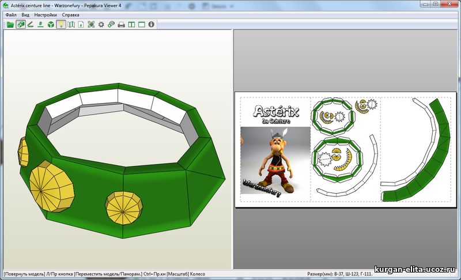Screen dimensions: 461x280
Task: Maximize the Pepakura Viewer window
Action: pos(436,4)
